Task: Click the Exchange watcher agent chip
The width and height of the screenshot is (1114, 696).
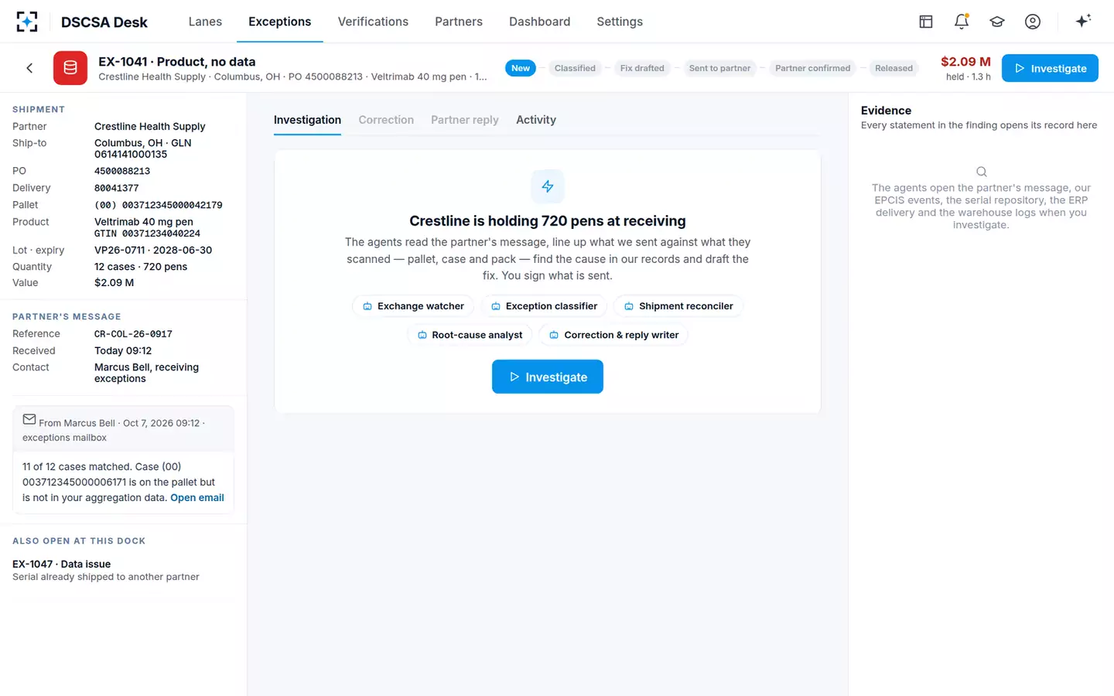Action: [413, 306]
